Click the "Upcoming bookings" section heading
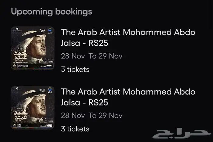Screen dimensions: 213x142 pos(51,12)
